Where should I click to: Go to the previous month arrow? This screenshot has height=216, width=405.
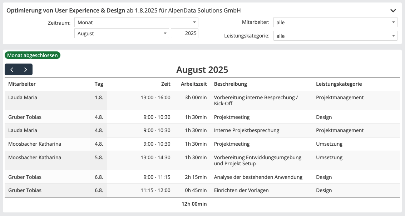12,70
